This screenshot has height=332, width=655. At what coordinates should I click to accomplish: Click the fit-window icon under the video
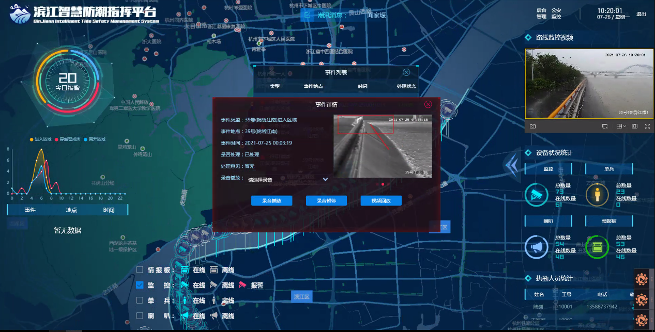click(635, 126)
